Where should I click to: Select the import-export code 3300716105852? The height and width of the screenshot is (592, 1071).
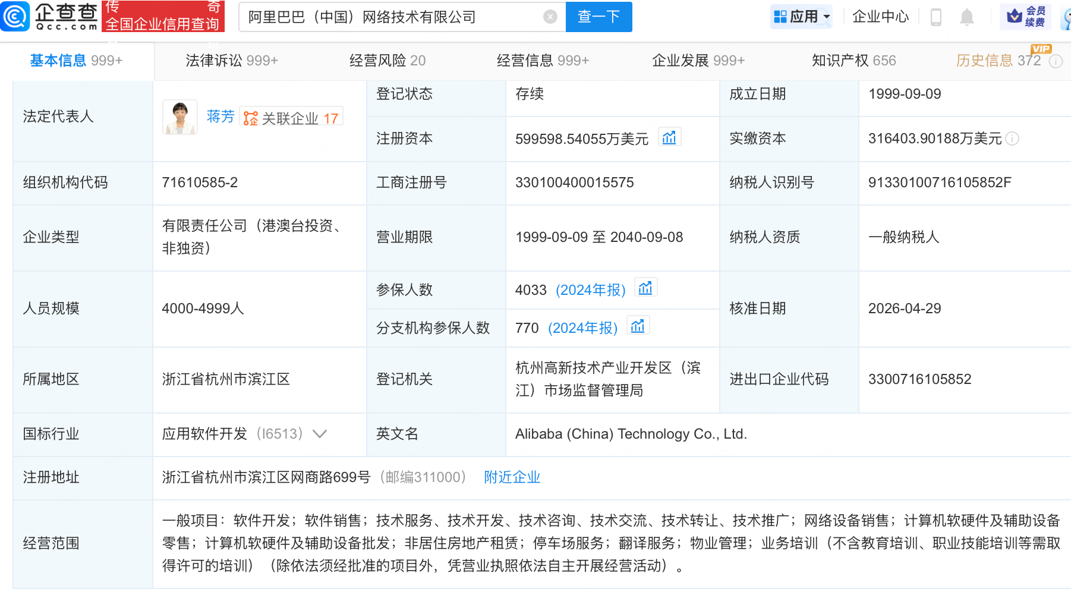(x=920, y=379)
